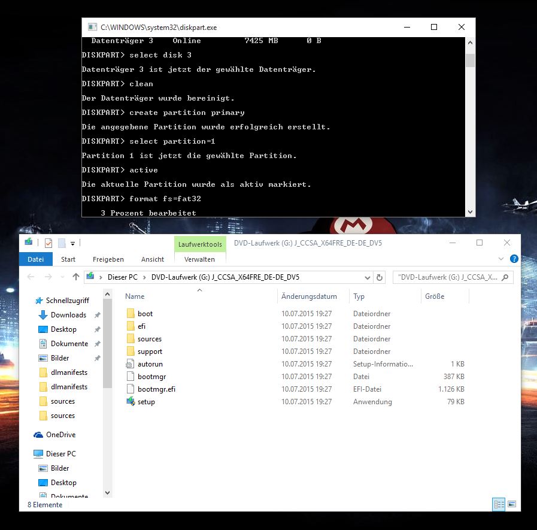Select the support folder

click(150, 352)
